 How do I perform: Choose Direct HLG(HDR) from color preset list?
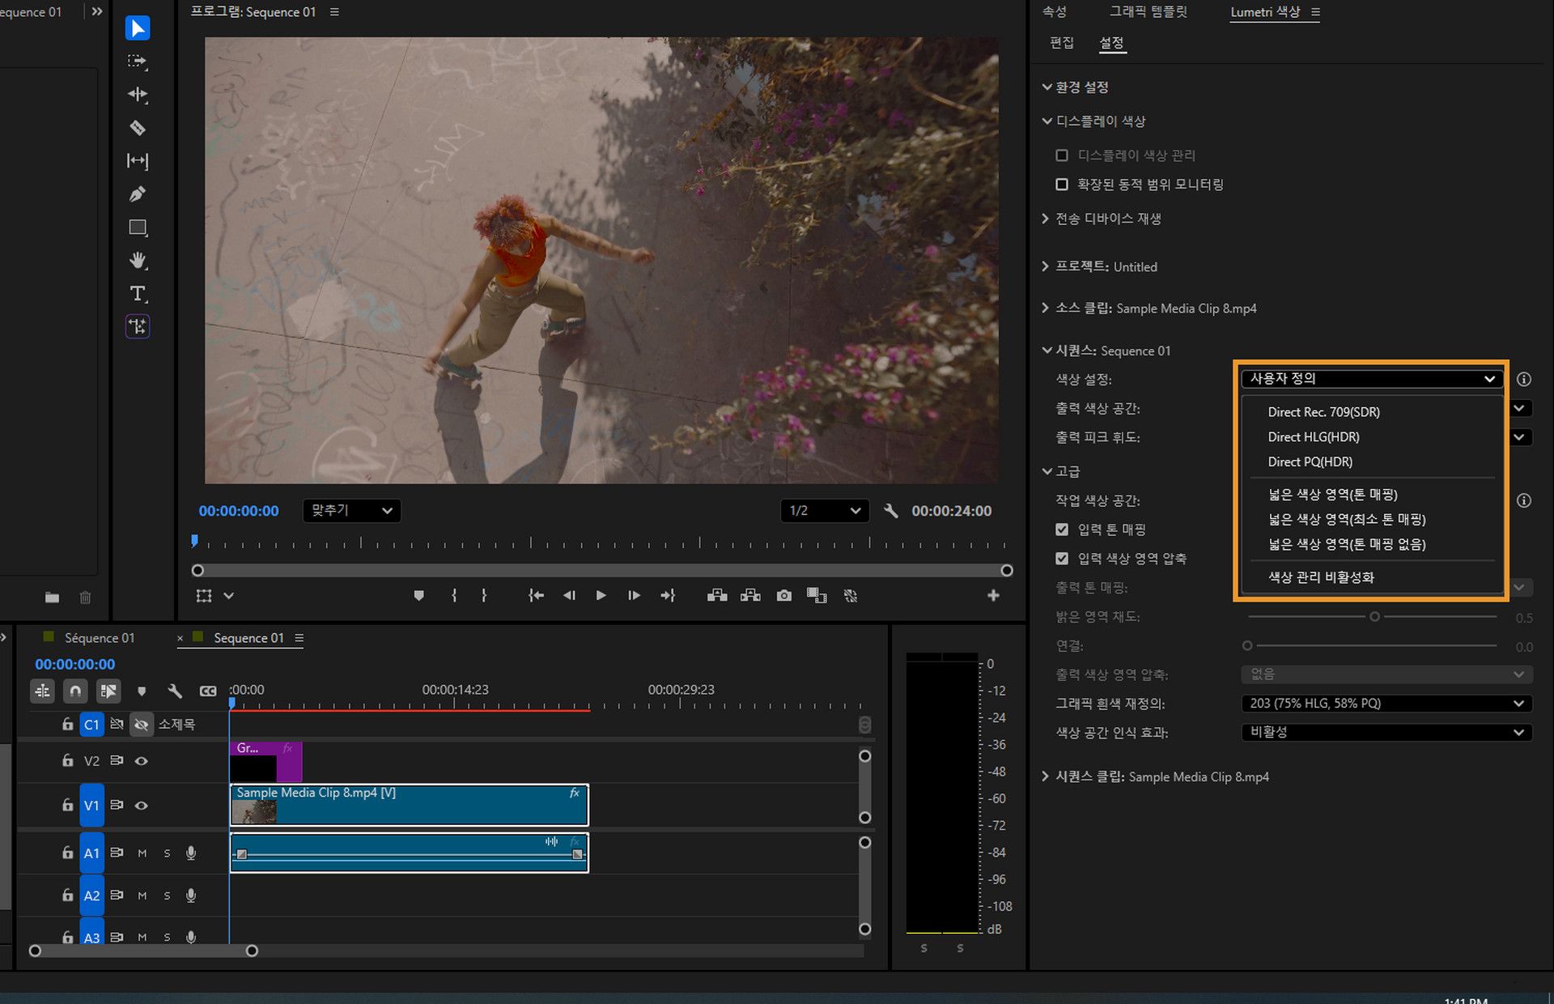(1313, 437)
